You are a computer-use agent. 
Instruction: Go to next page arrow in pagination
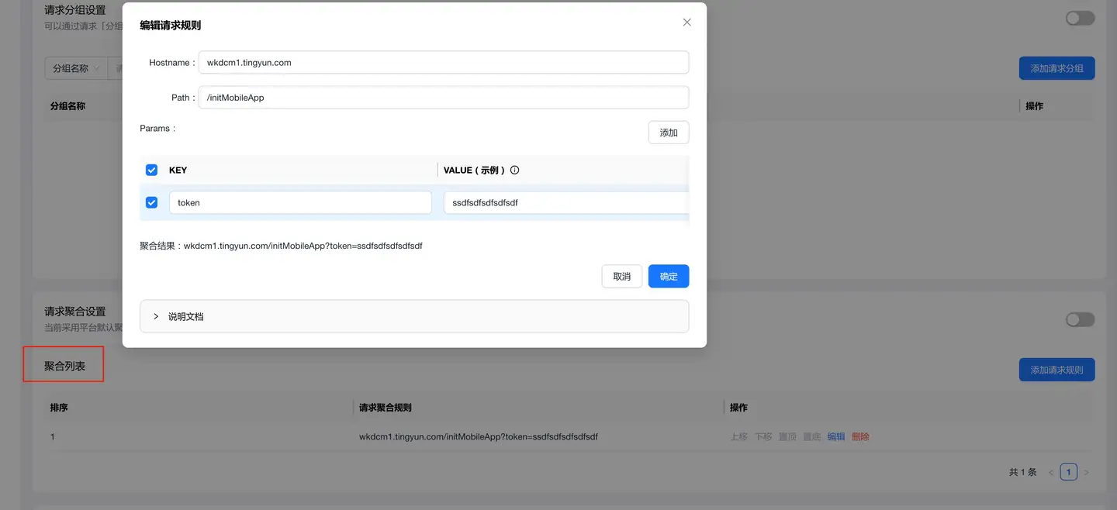tap(1086, 472)
